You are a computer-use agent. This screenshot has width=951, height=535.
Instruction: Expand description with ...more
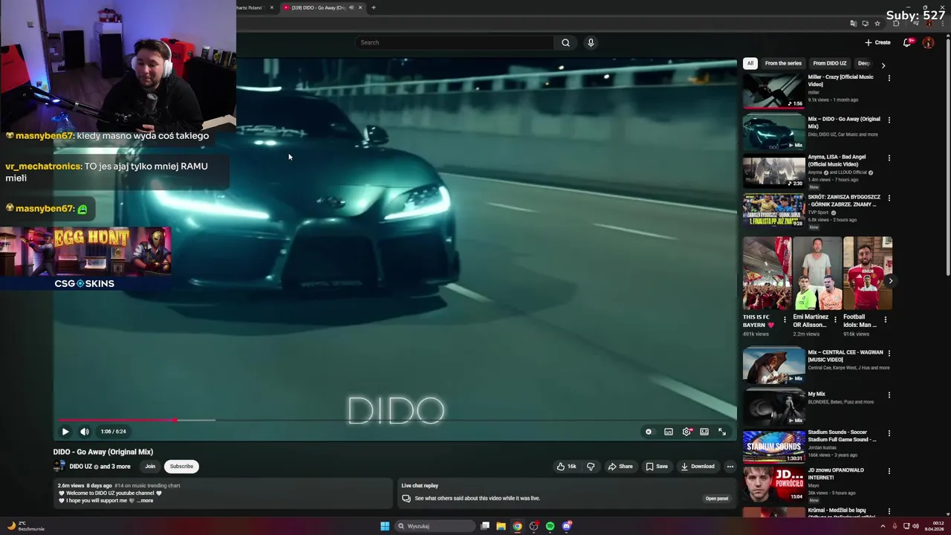[145, 501]
